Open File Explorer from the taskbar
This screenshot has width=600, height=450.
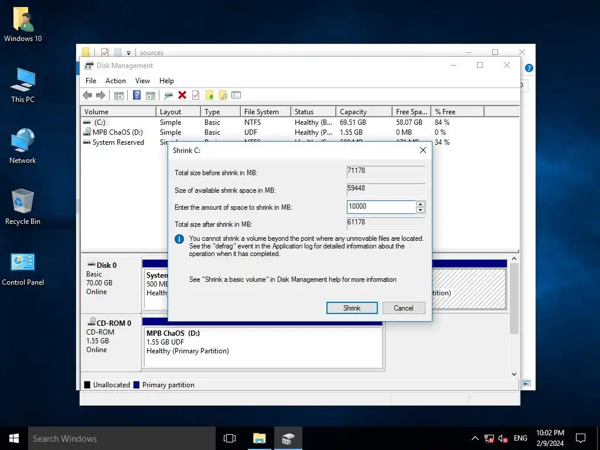259,438
